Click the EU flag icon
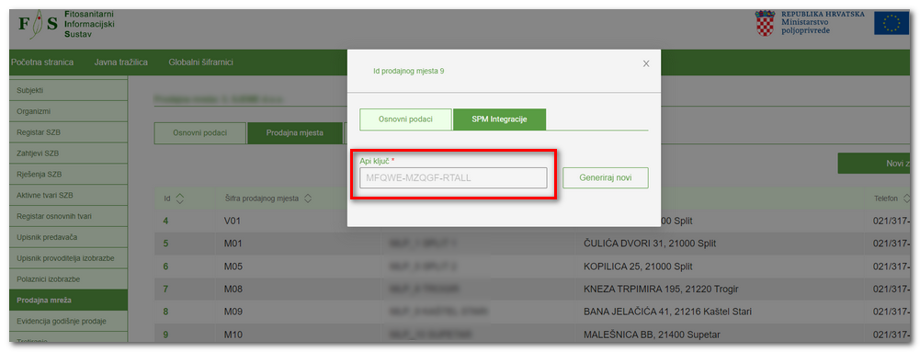920x352 pixels. [891, 24]
